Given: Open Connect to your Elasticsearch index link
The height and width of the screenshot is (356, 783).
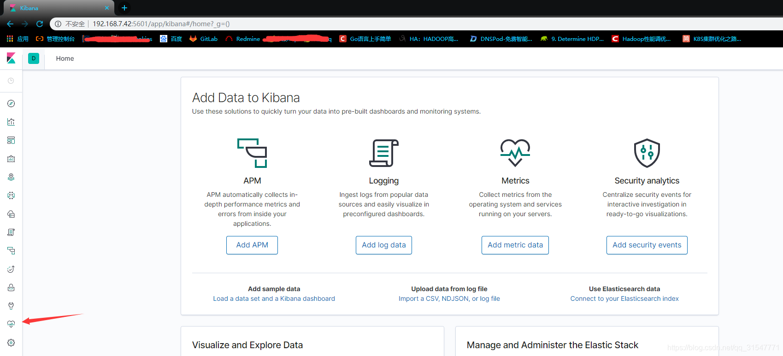Looking at the screenshot, I should click(624, 299).
